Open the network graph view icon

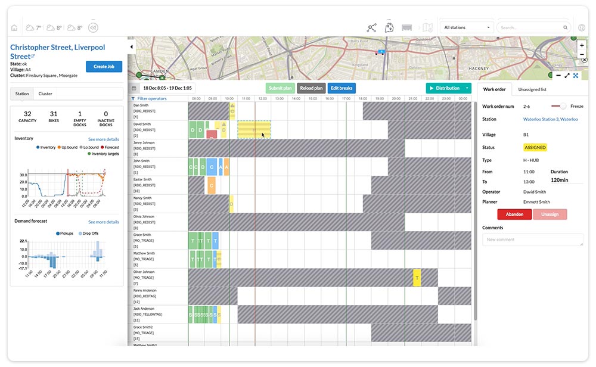tap(372, 28)
